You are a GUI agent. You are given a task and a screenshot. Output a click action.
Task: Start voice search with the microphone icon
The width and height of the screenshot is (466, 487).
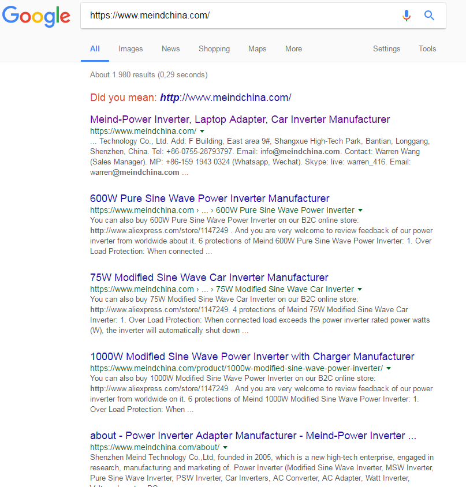(x=407, y=15)
